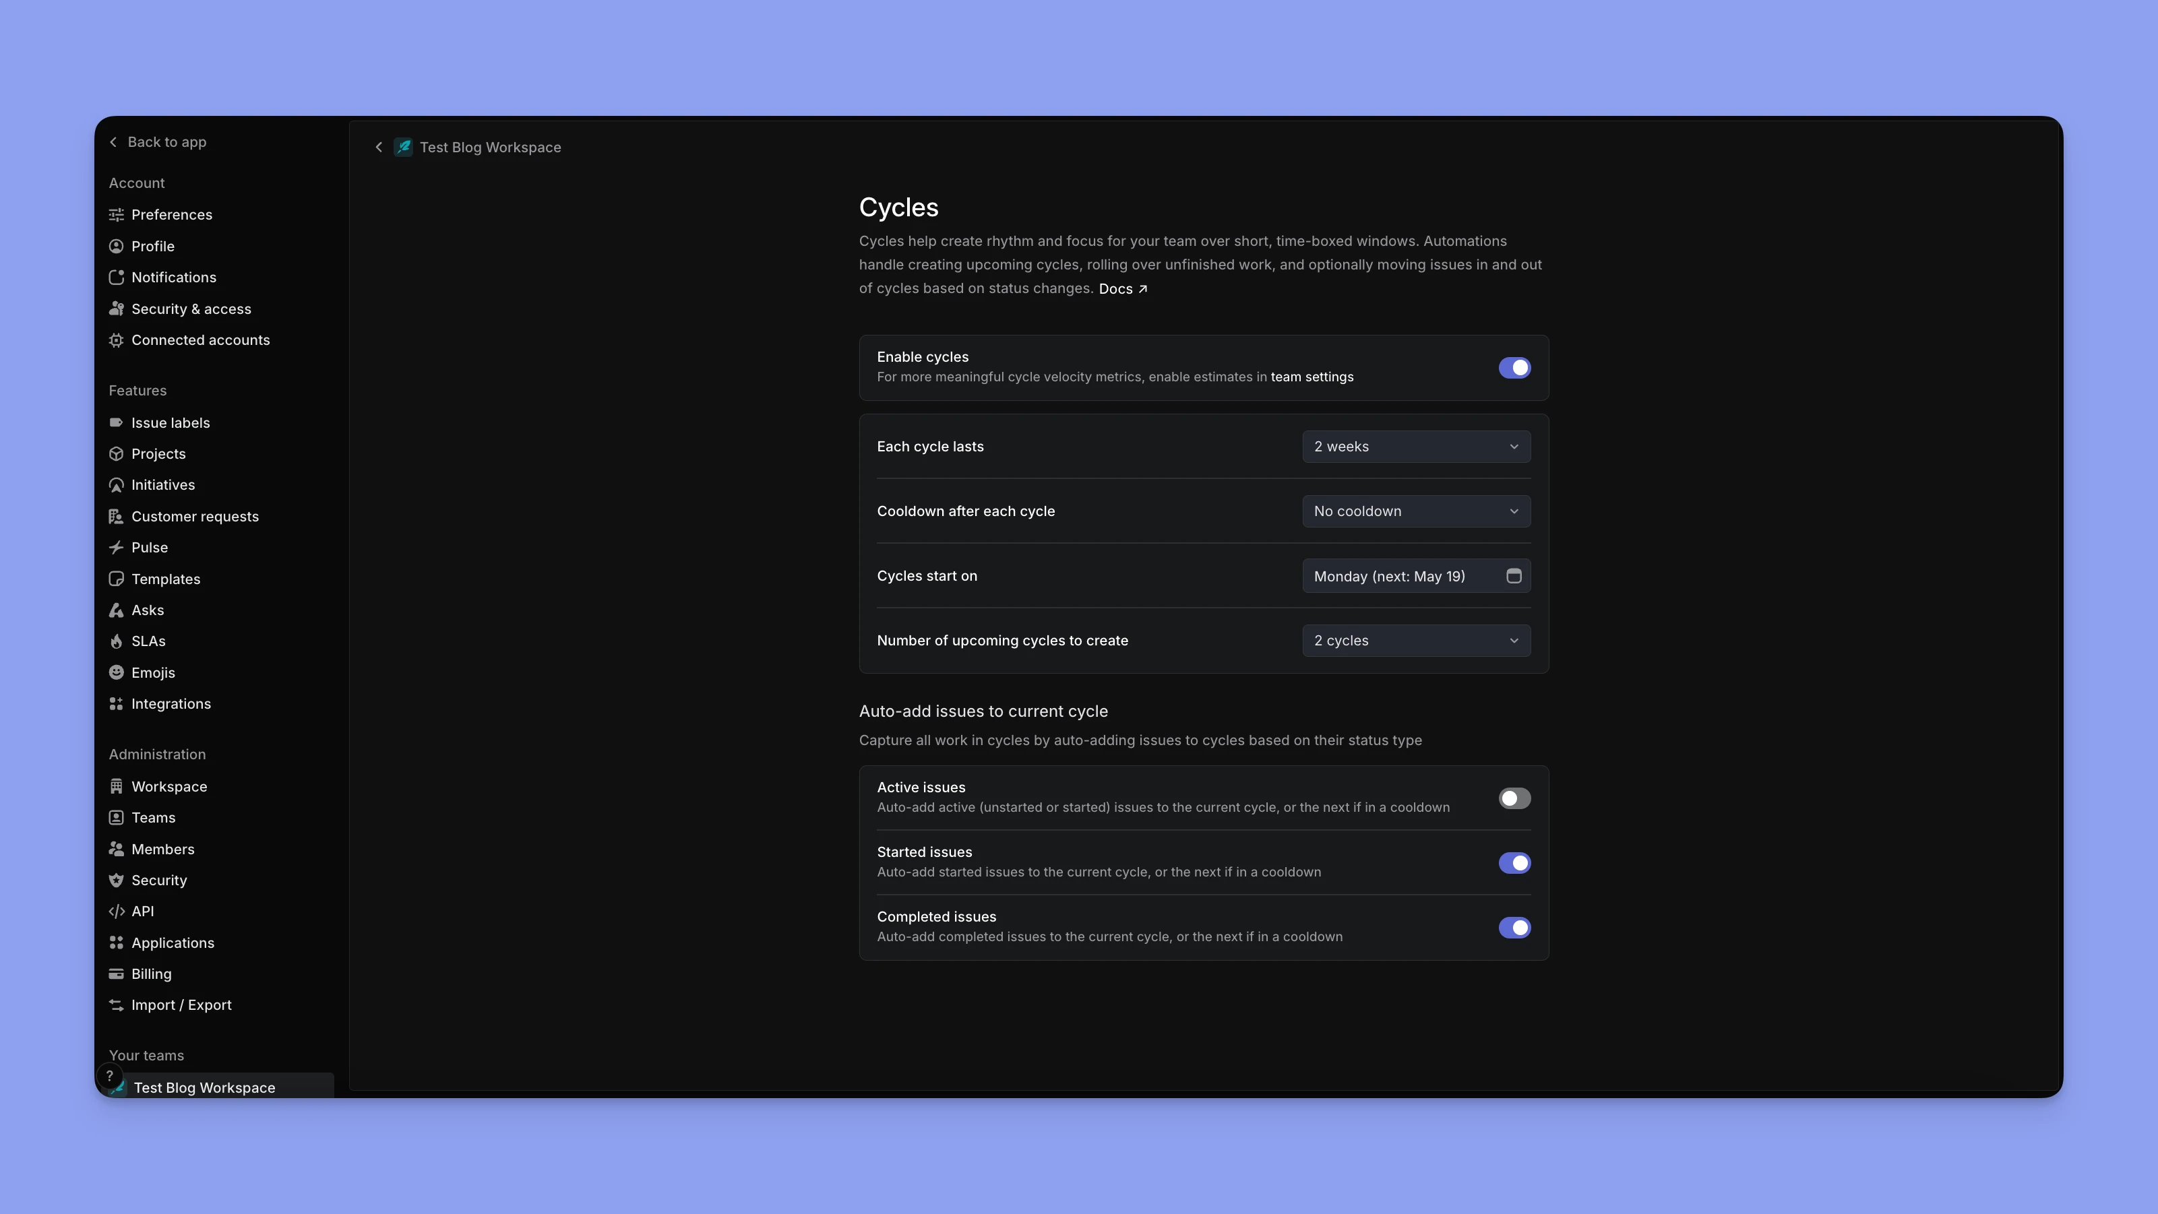Click the workspace logo in breadcrumb
2158x1214 pixels.
coord(403,148)
